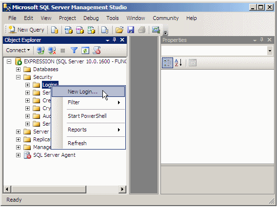Click the Analysis Services MDX Query icon
The width and height of the screenshot is (277, 207).
tap(69, 30)
